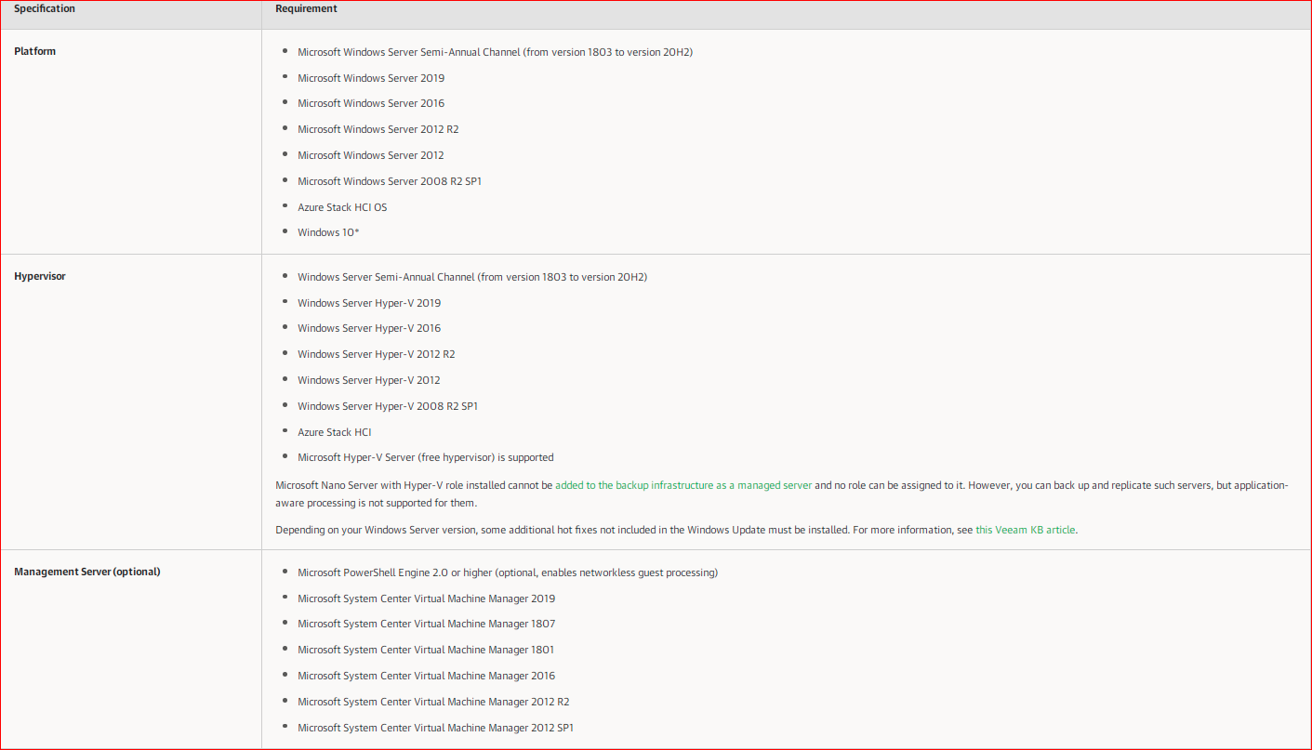Click the 'Management Server (optional)' row label
This screenshot has height=750, width=1312.
pyautogui.click(x=87, y=572)
